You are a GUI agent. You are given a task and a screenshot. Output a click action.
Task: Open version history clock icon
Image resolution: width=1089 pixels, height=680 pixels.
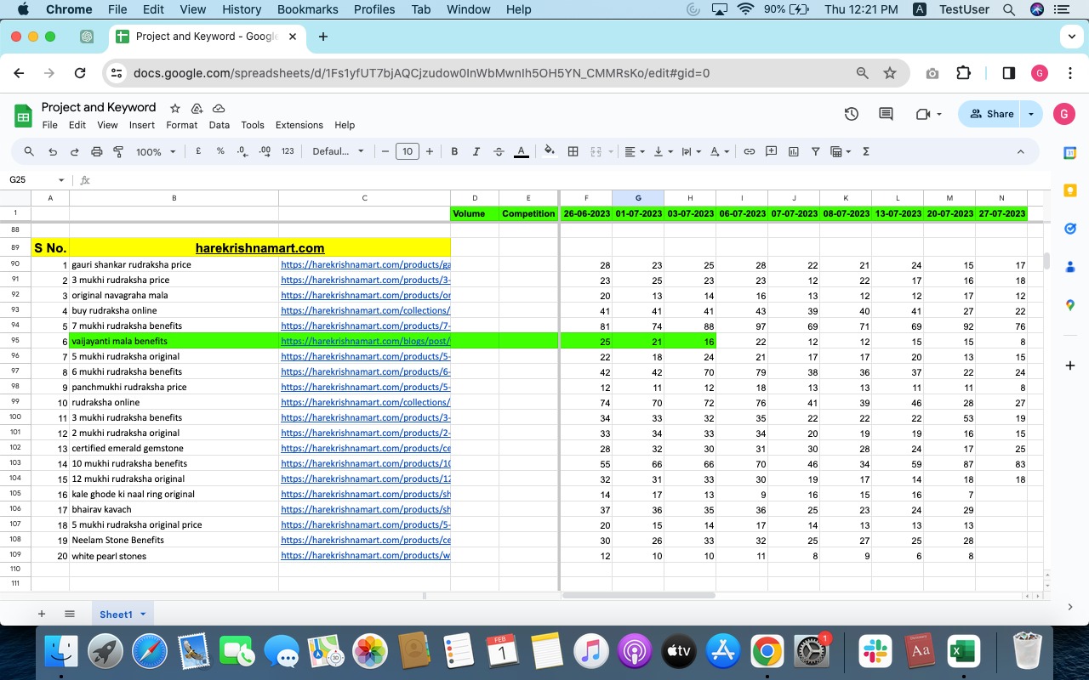click(851, 114)
